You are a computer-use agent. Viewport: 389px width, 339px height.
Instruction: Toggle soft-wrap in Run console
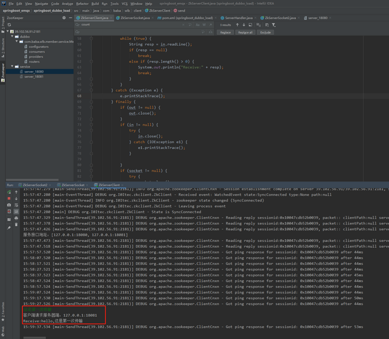(16, 205)
